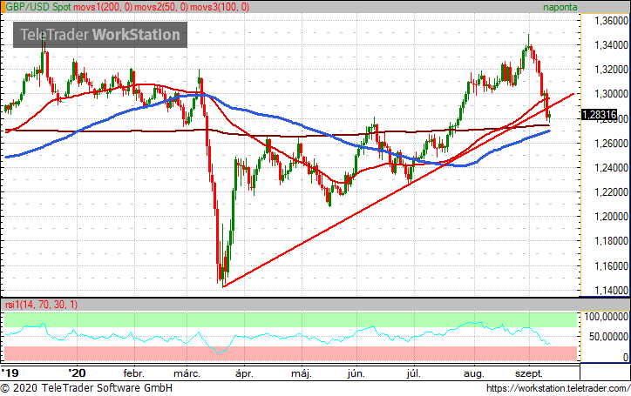Click the aug. month label
Viewport: 631px width, 396px height.
coord(473,374)
